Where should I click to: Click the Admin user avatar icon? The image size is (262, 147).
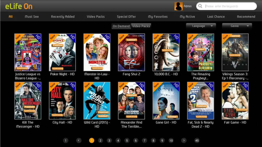click(x=178, y=6)
